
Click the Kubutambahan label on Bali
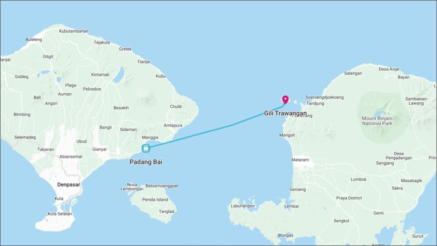click(73, 31)
